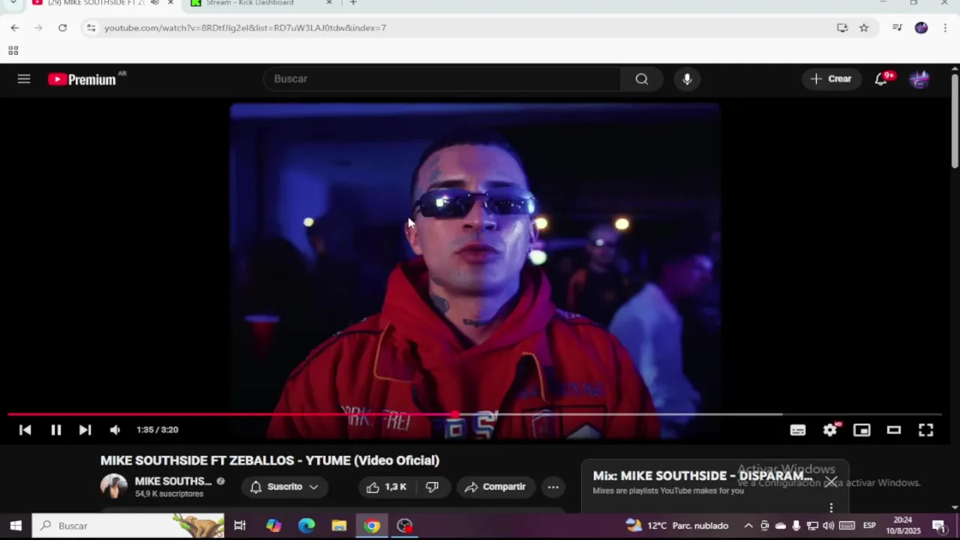Toggle subtitles in the player
960x540 pixels.
point(797,430)
